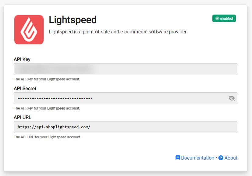
Task: Click the book icon beside Documentation
Action: tap(178, 158)
